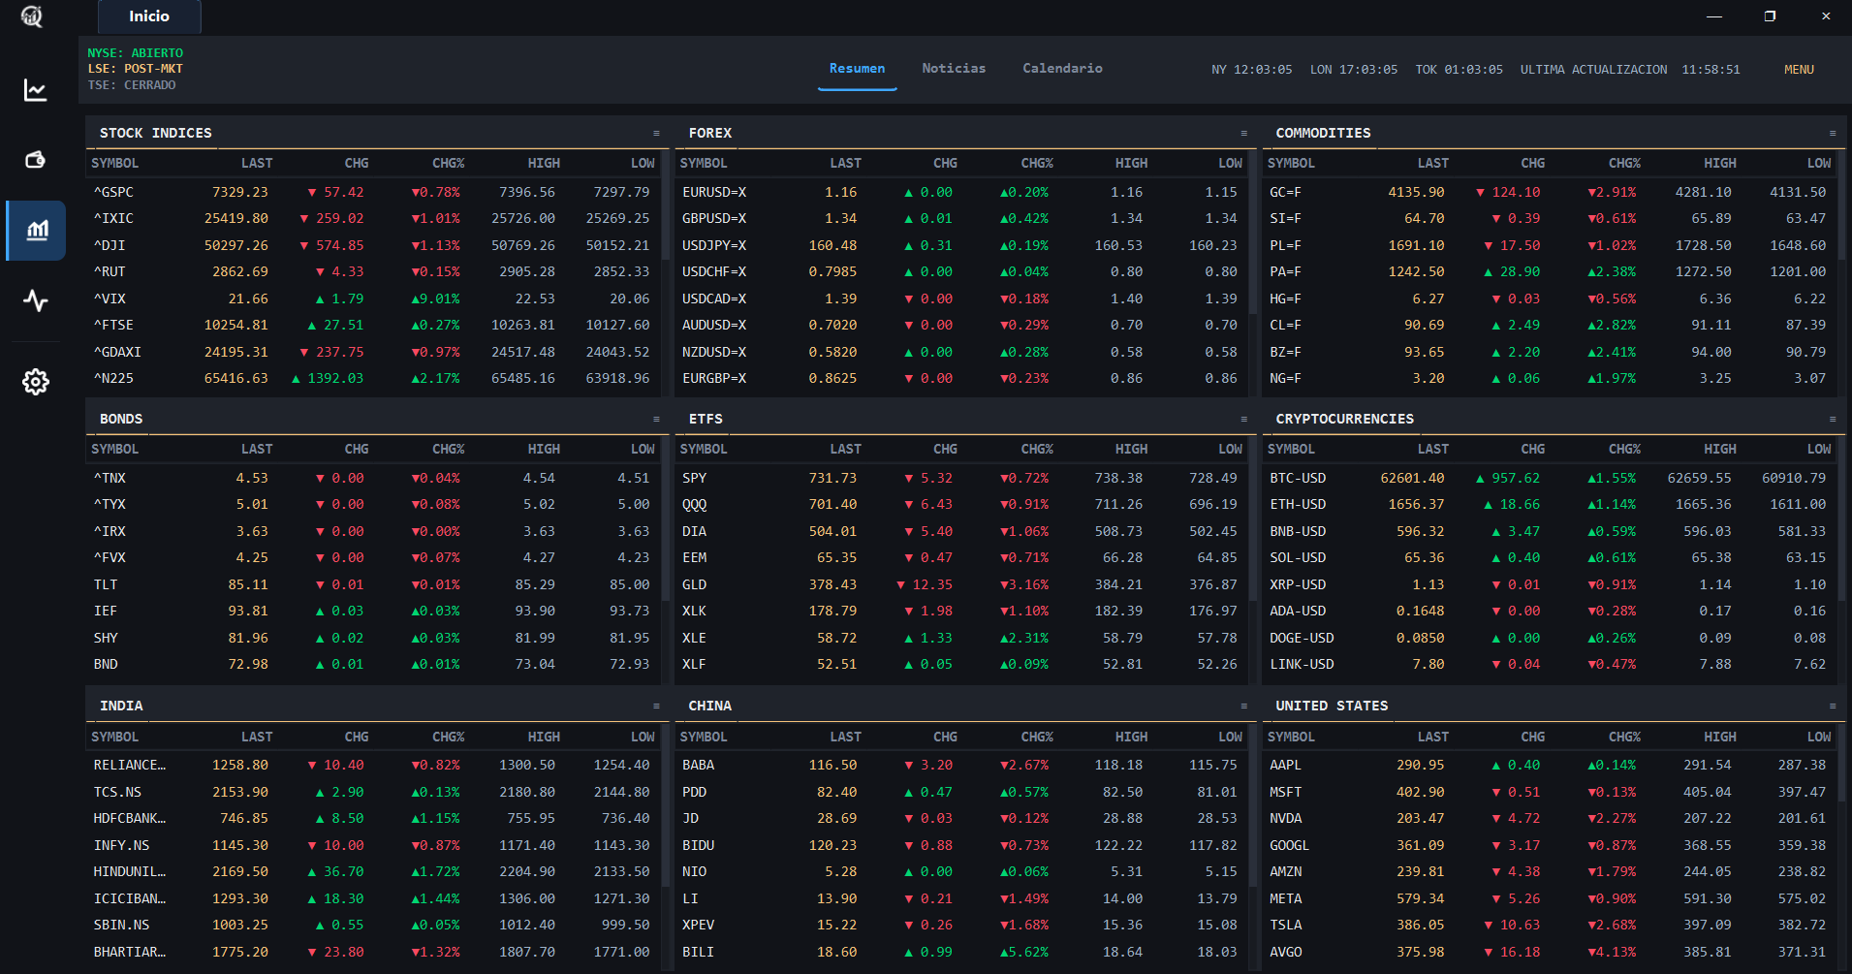The height and width of the screenshot is (974, 1852).
Task: Open the line chart sidebar icon
Action: coord(36,90)
